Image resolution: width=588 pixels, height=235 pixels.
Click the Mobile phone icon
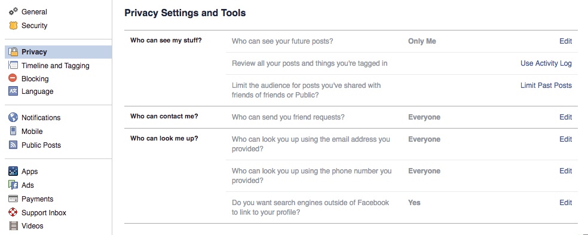click(x=13, y=132)
